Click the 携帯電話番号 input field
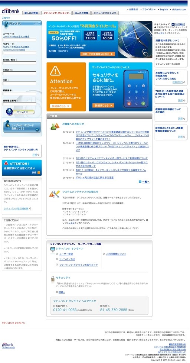Image resolution: width=190 pixels, height=363 pixels. (x=19, y=104)
